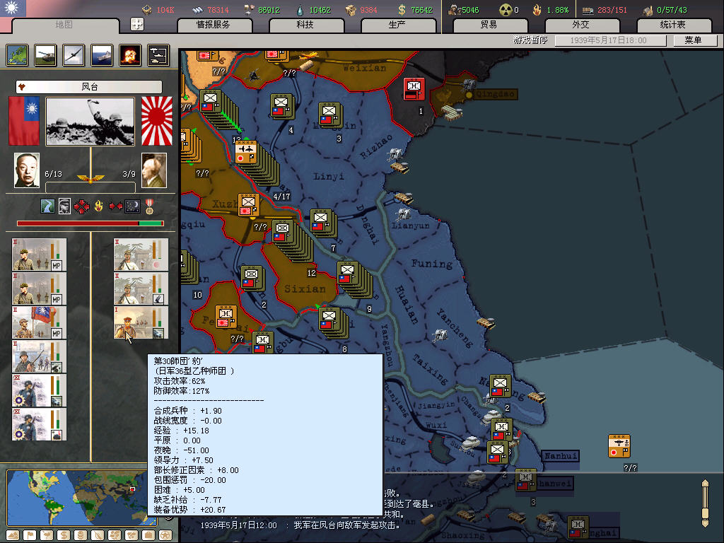Toggle political flag map mode

pyautogui.click(x=29, y=535)
